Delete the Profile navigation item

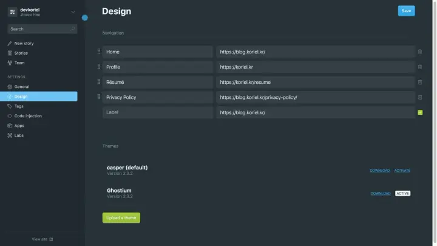[x=420, y=67]
